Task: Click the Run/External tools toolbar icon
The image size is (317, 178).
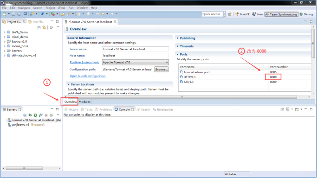Action: [x=52, y=14]
